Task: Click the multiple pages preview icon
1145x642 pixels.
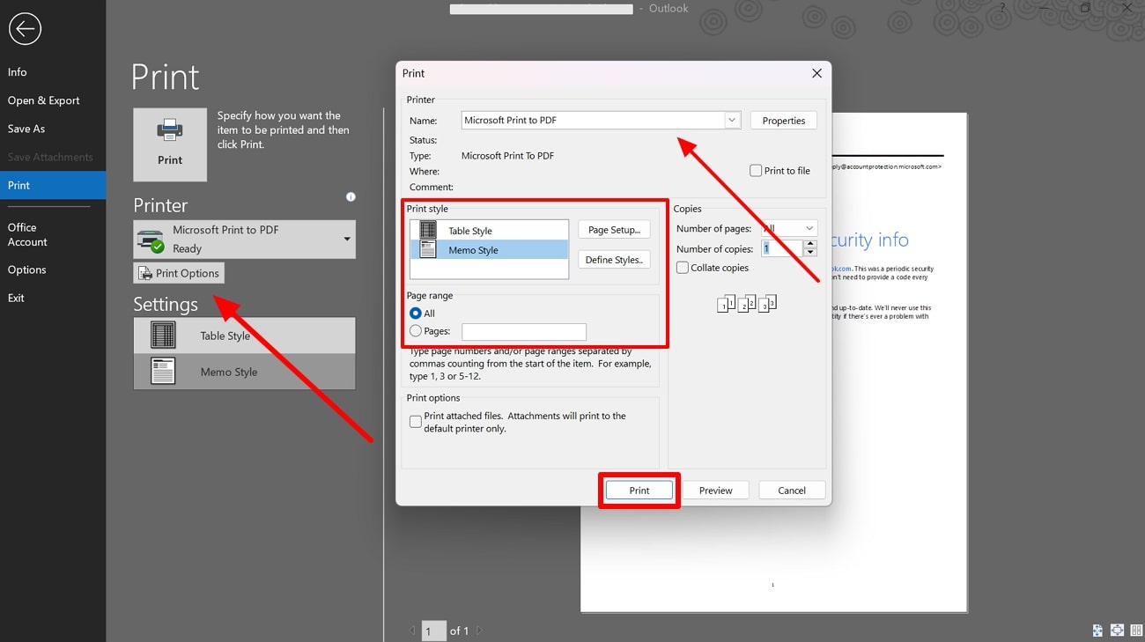Action: coord(1136,630)
